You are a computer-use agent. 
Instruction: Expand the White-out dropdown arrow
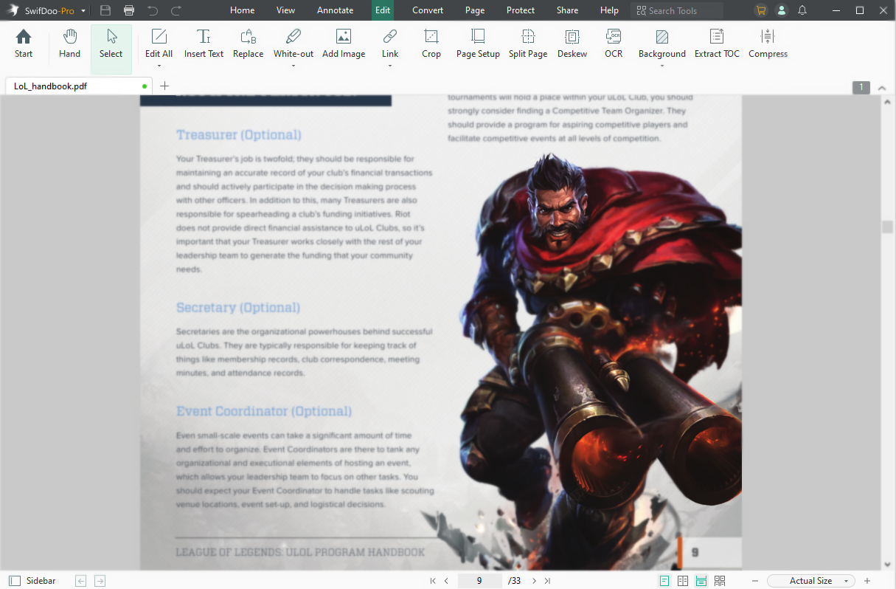point(294,66)
